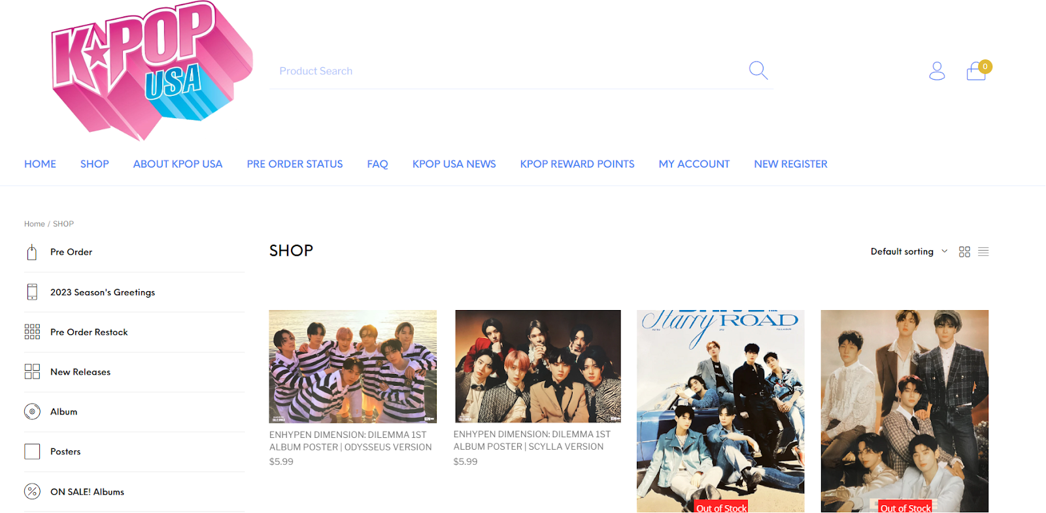Switch to grid view layout icon
Image resolution: width=1046 pixels, height=513 pixels.
pos(964,252)
